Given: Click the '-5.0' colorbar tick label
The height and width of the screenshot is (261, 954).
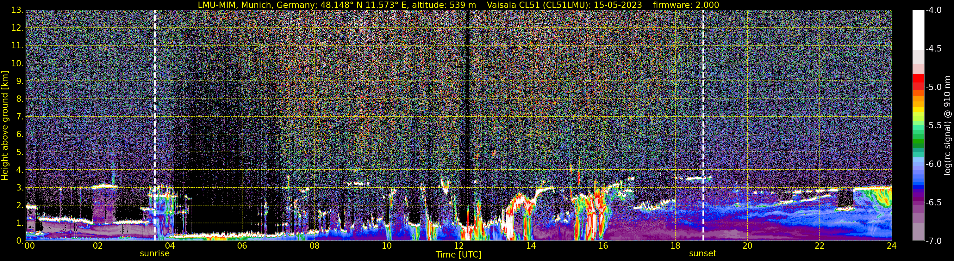Looking at the screenshot, I should click(x=934, y=87).
